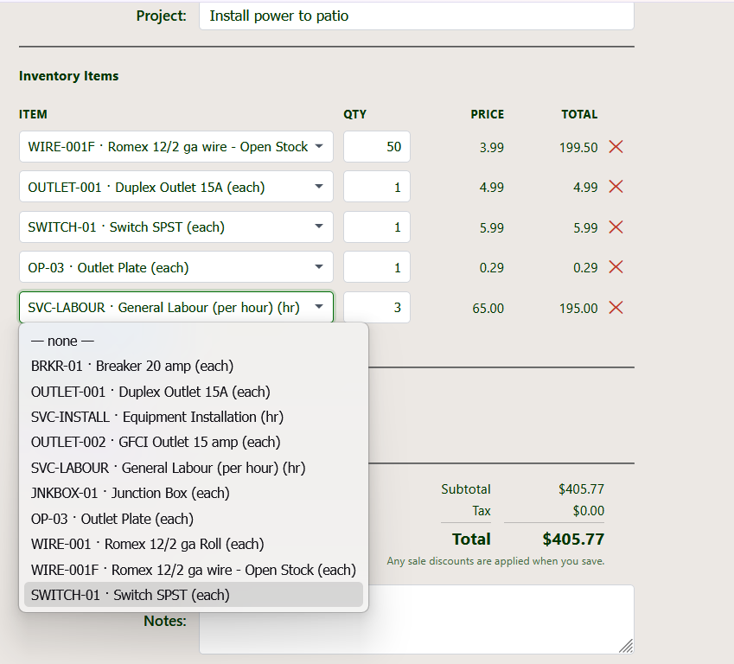This screenshot has width=734, height=664.
Task: Edit quantity for Outlet Plate row
Action: tap(377, 267)
